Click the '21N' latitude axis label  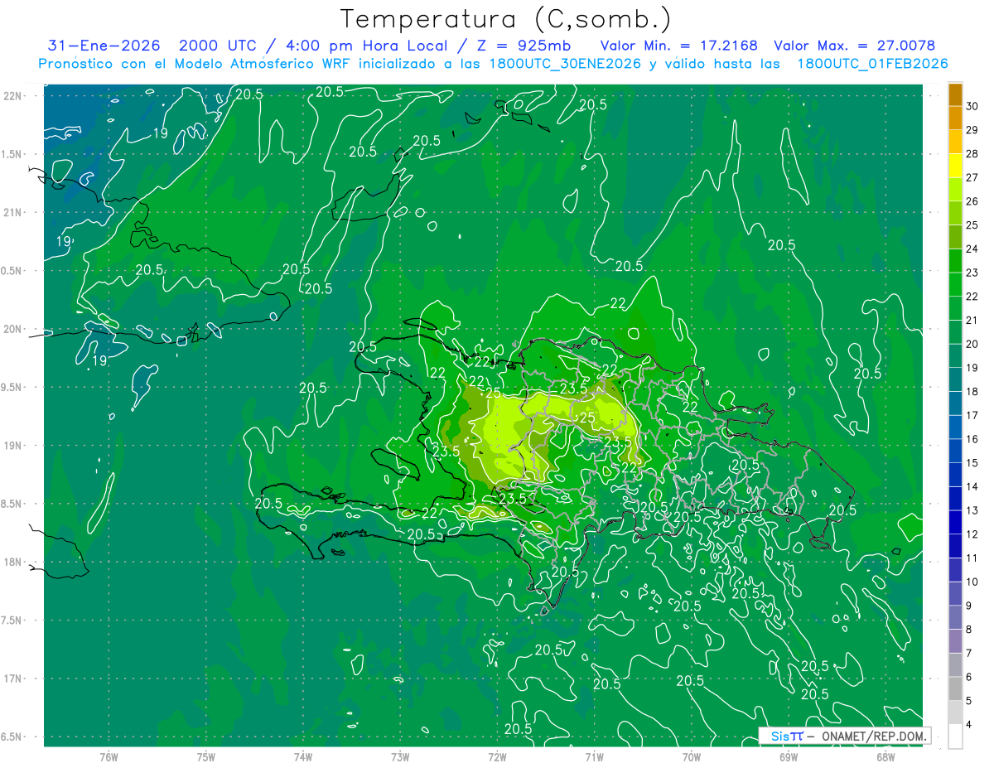point(14,213)
